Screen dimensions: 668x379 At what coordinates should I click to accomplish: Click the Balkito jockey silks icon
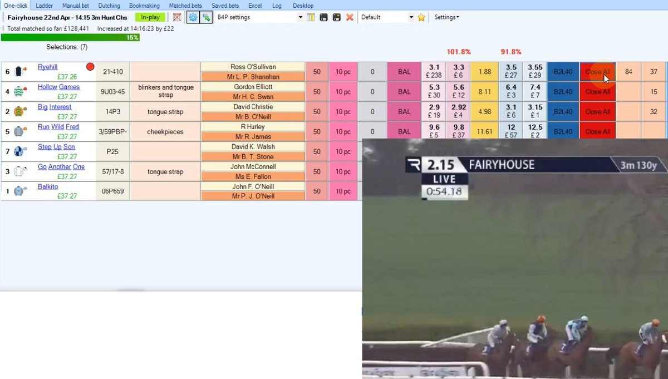[21, 191]
